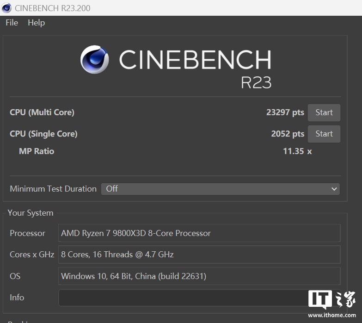Click the OS field showing Windows 10

(199, 276)
